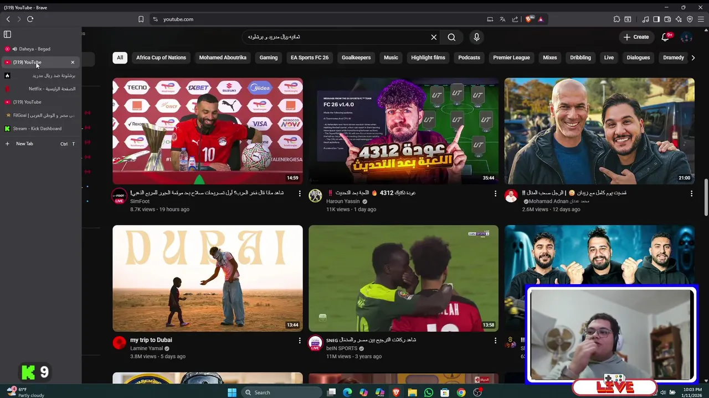Viewport: 709px width, 398px height.
Task: Open Microsoft Edge from the taskbar
Action: point(347,392)
